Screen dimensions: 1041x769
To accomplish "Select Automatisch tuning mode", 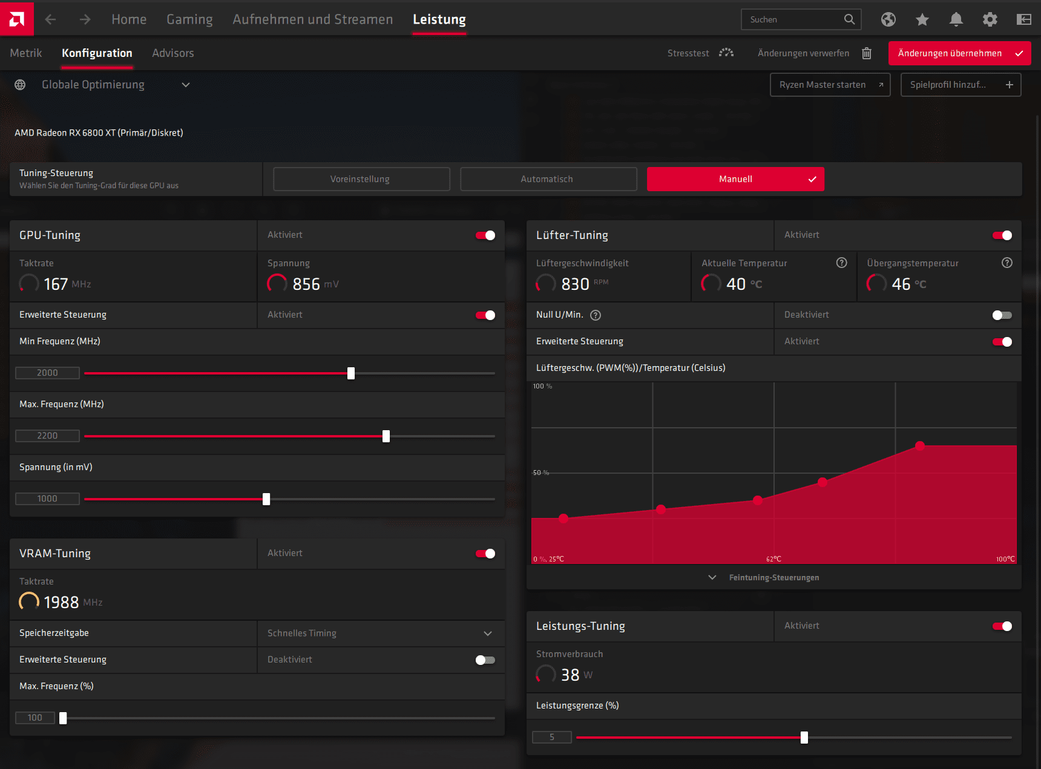I will pyautogui.click(x=548, y=179).
